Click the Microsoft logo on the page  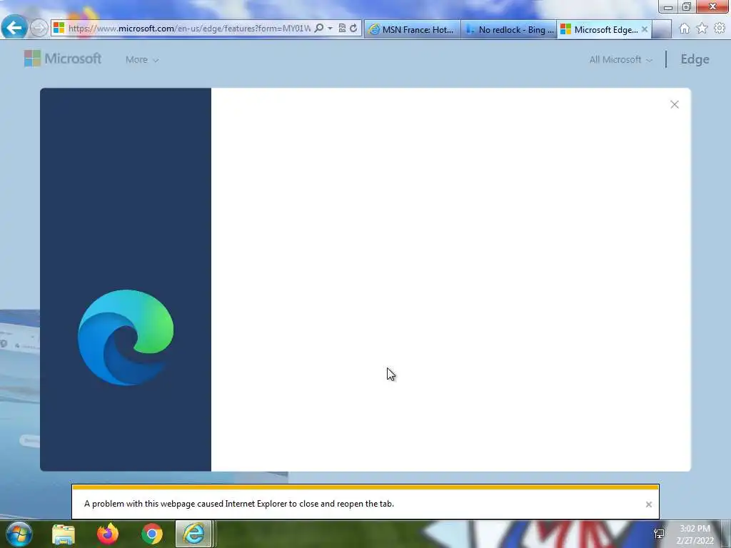tap(63, 59)
